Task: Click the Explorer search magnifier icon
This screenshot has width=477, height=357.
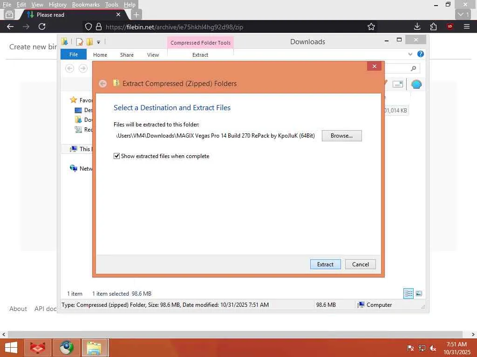Action: click(413, 68)
